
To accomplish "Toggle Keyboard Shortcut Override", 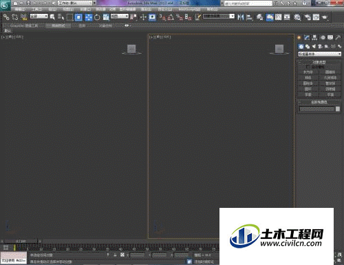I will pyautogui.click(x=152, y=17).
